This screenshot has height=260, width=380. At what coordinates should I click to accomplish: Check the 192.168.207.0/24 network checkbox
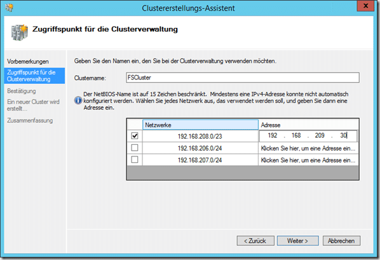pyautogui.click(x=135, y=160)
